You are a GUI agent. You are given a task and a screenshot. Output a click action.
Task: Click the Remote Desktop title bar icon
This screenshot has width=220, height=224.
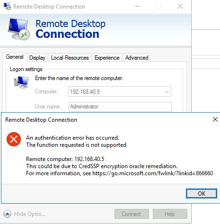pos(7,6)
